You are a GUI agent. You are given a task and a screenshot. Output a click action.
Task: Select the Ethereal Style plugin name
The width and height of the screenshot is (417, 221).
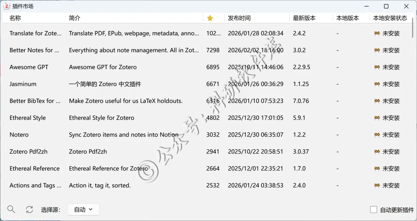pyautogui.click(x=28, y=118)
